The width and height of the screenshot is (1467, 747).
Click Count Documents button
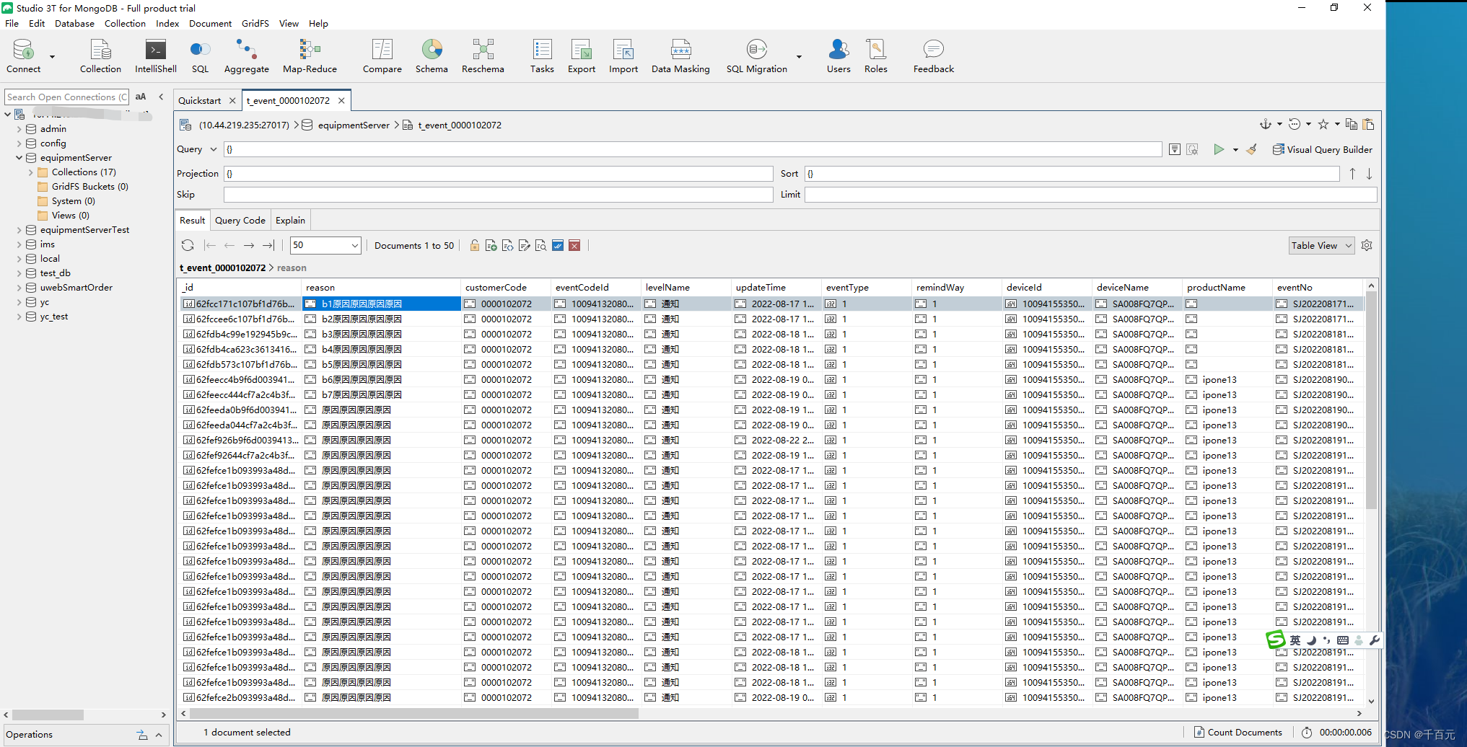point(1238,732)
